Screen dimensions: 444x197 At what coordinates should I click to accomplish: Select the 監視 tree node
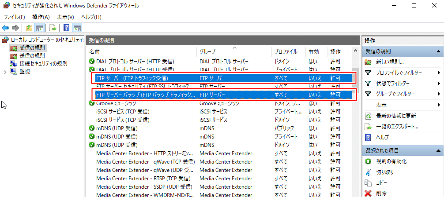click(25, 71)
